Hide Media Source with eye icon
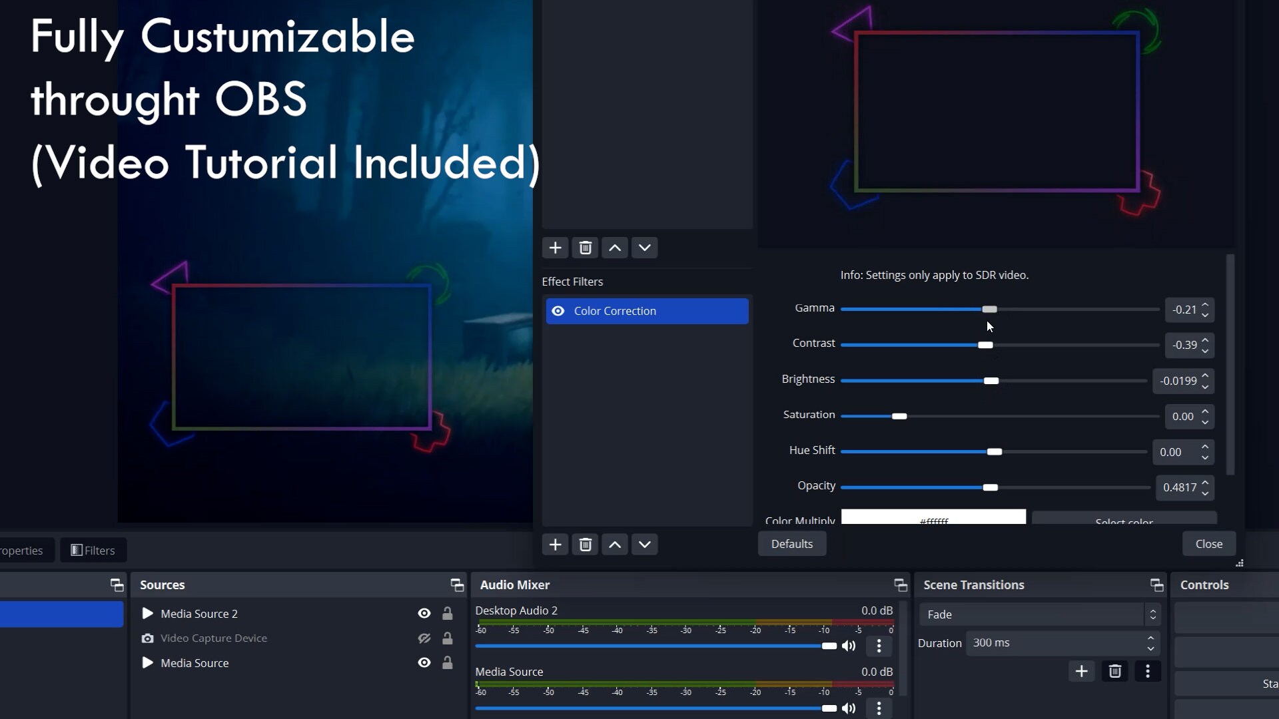This screenshot has height=719, width=1279. click(424, 662)
